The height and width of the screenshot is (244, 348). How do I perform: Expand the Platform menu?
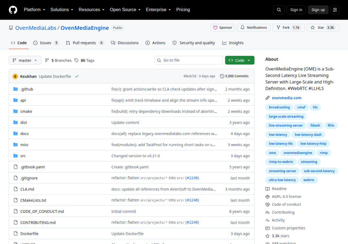[34, 10]
